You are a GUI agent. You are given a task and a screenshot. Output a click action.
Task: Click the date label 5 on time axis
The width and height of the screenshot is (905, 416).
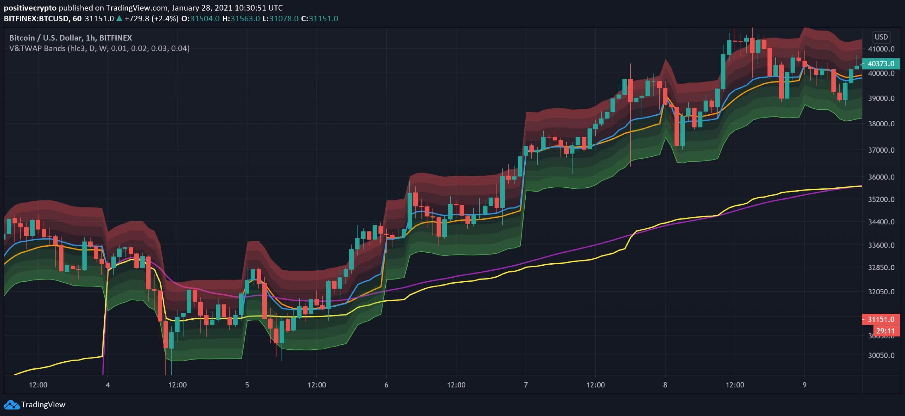click(247, 385)
